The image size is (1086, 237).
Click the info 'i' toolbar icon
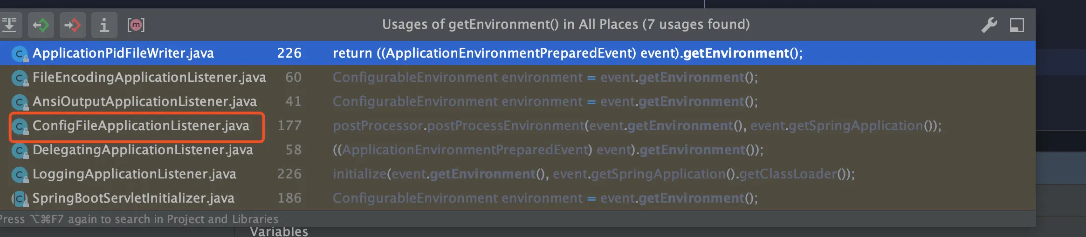(x=104, y=25)
